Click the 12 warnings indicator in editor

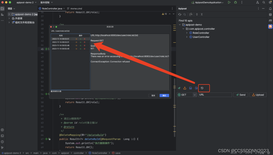[x=164, y=14]
